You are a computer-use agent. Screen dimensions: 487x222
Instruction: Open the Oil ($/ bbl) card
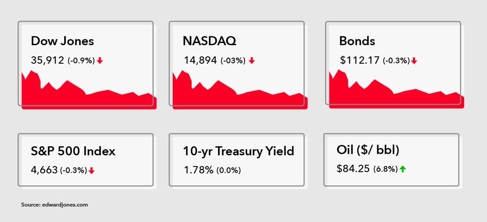click(x=391, y=160)
